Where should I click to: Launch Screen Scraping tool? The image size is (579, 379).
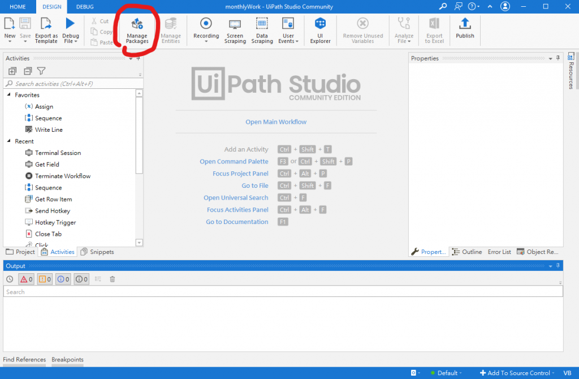tap(235, 31)
